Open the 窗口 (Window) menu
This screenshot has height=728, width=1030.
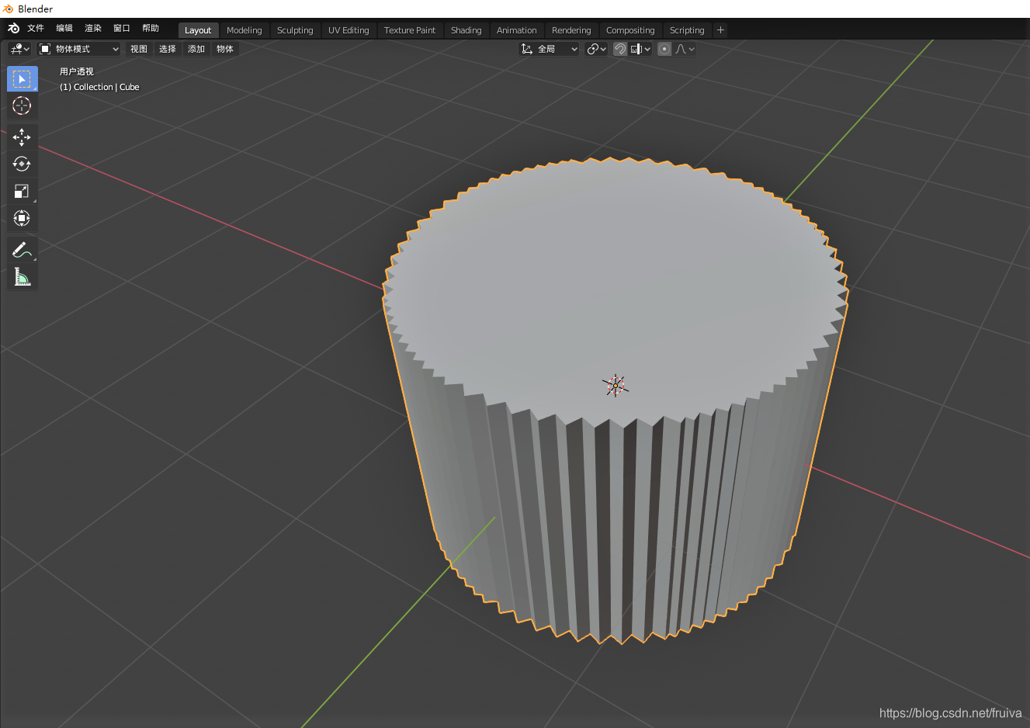coord(122,29)
